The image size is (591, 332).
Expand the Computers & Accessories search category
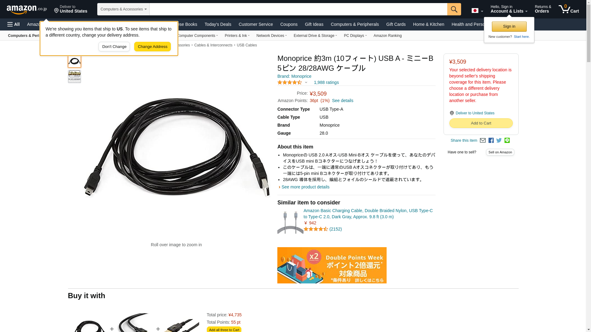[123, 9]
